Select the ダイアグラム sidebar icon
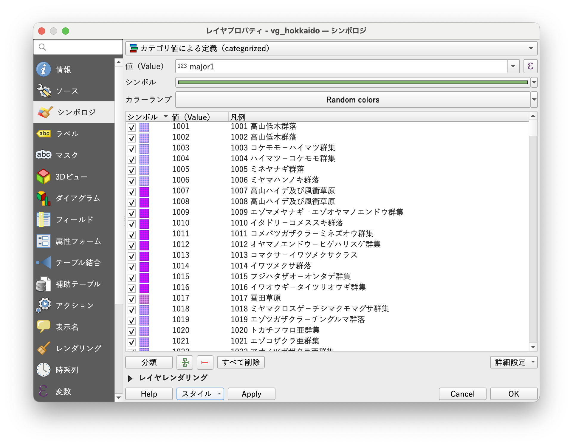Image resolution: width=573 pixels, height=446 pixels. (x=78, y=198)
